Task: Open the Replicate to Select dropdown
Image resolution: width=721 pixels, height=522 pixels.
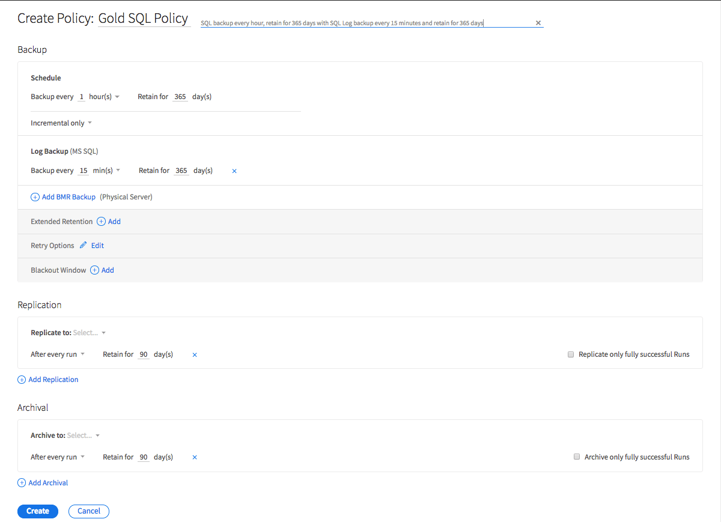Action: tap(89, 333)
